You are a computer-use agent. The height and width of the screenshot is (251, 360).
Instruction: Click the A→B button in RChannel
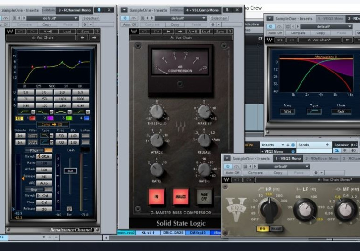click(x=48, y=32)
